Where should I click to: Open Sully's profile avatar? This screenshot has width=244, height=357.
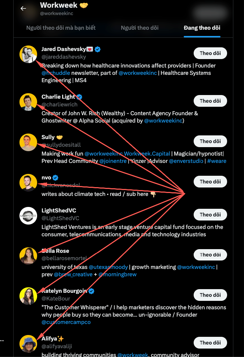(28, 142)
